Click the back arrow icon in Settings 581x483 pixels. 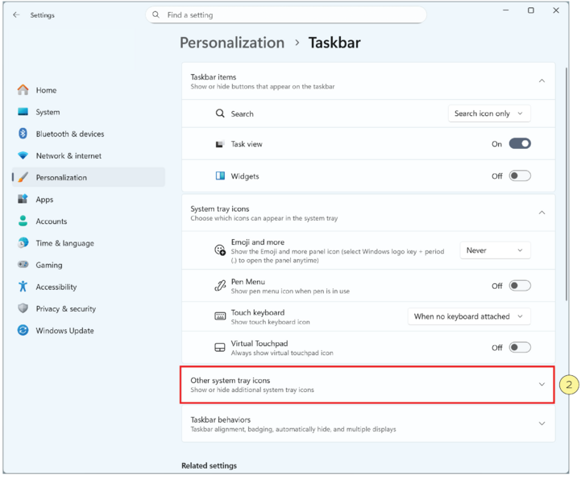coord(16,14)
